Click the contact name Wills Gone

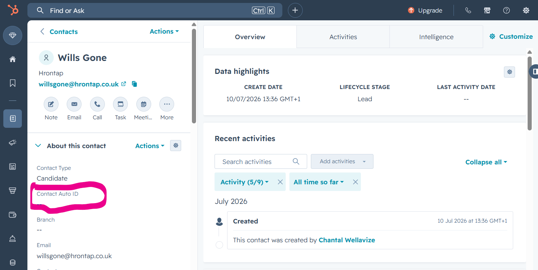tap(82, 58)
